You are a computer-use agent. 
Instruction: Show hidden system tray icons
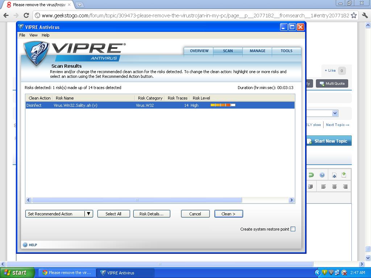318,273
